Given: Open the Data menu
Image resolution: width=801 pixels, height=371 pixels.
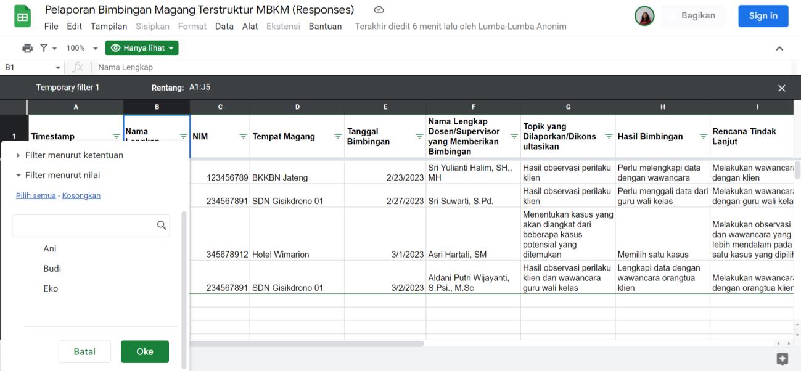Looking at the screenshot, I should (x=224, y=26).
